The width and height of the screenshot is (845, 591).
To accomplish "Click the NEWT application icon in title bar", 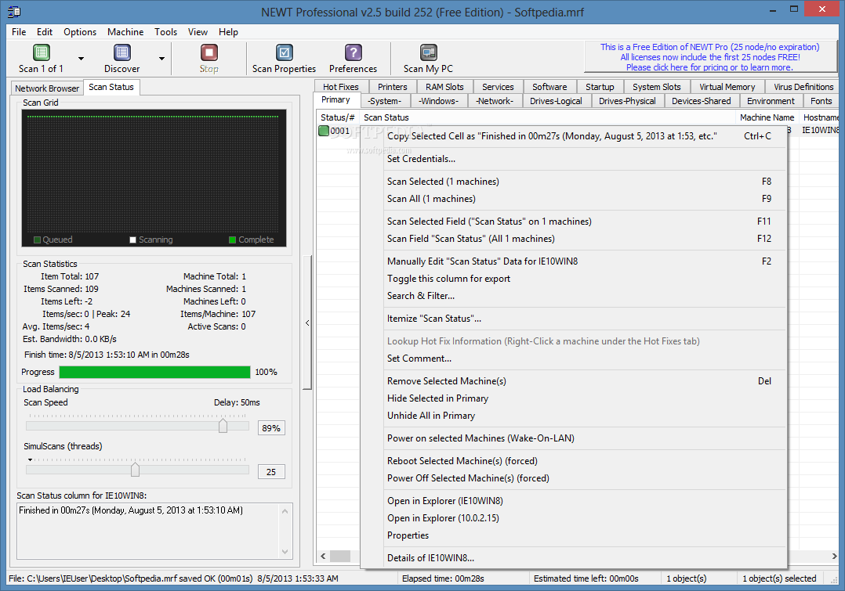I will tap(15, 11).
